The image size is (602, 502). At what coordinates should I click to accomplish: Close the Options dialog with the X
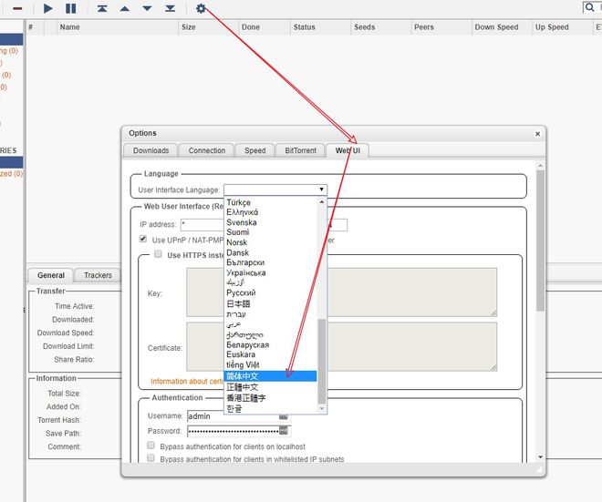[537, 133]
